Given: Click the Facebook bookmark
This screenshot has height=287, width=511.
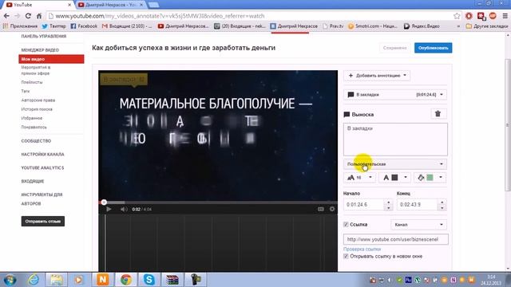Looking at the screenshot, I should coord(84,26).
